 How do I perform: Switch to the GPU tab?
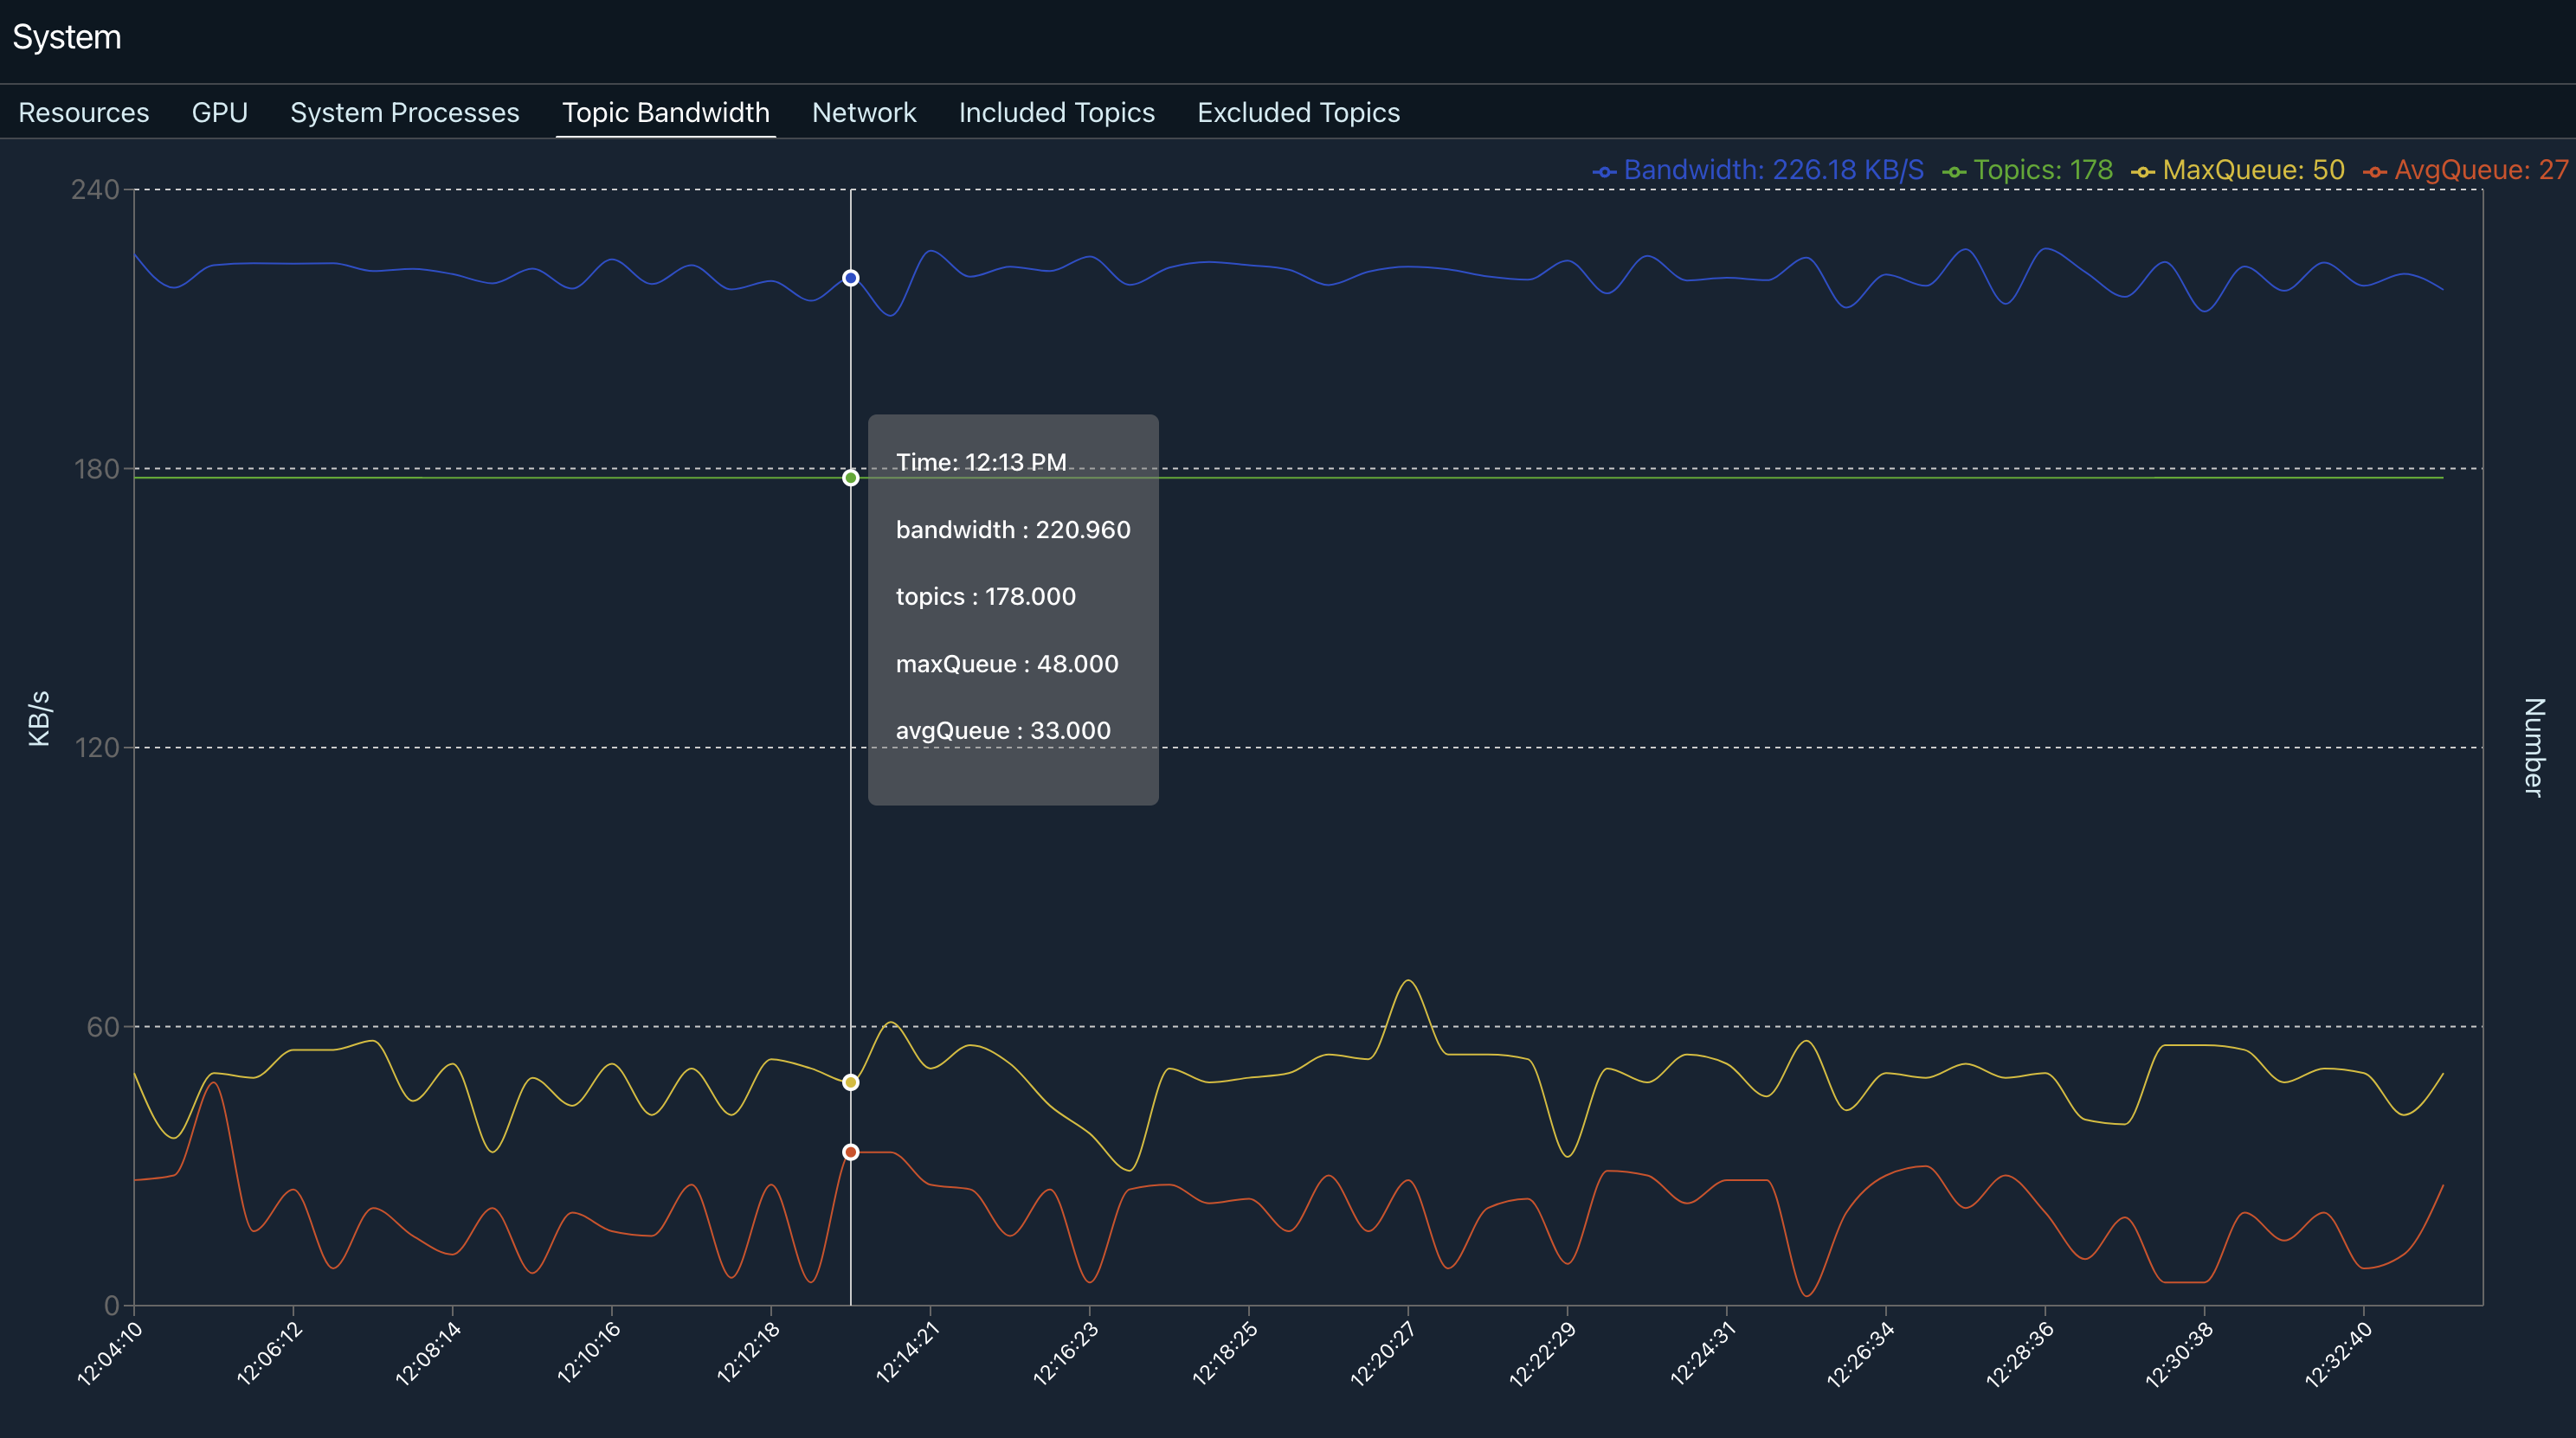pyautogui.click(x=219, y=112)
